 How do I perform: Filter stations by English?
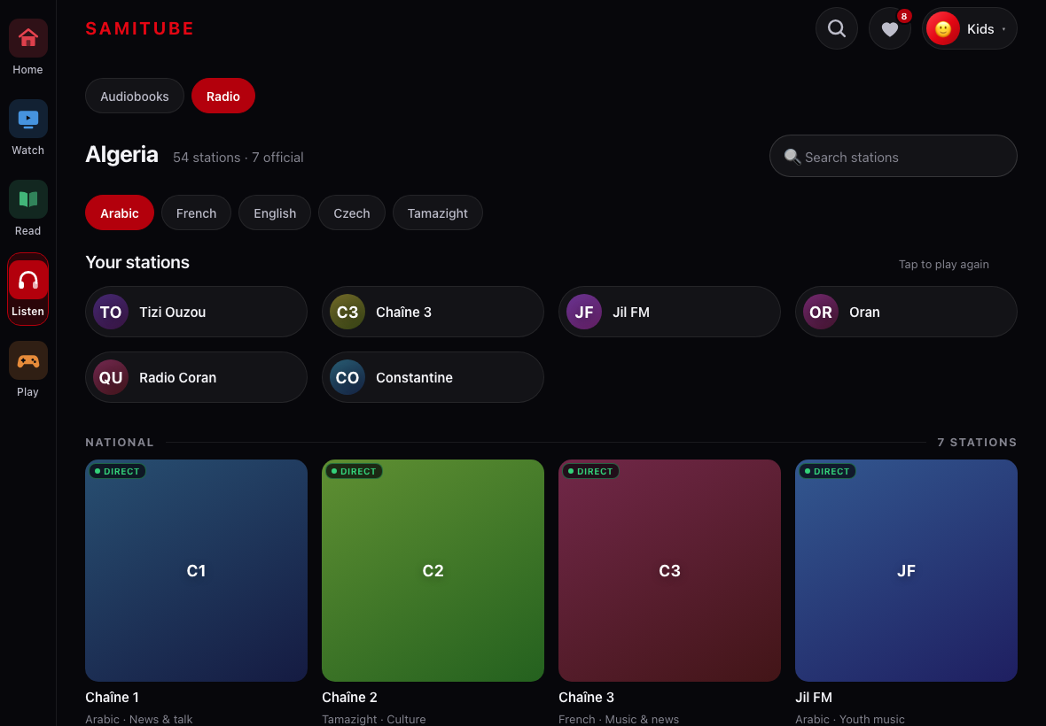coord(275,213)
